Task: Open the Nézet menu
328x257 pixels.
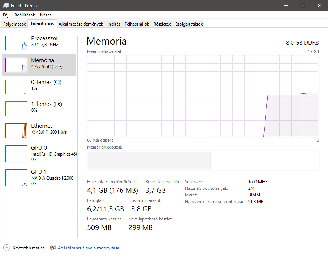Action: (46, 15)
